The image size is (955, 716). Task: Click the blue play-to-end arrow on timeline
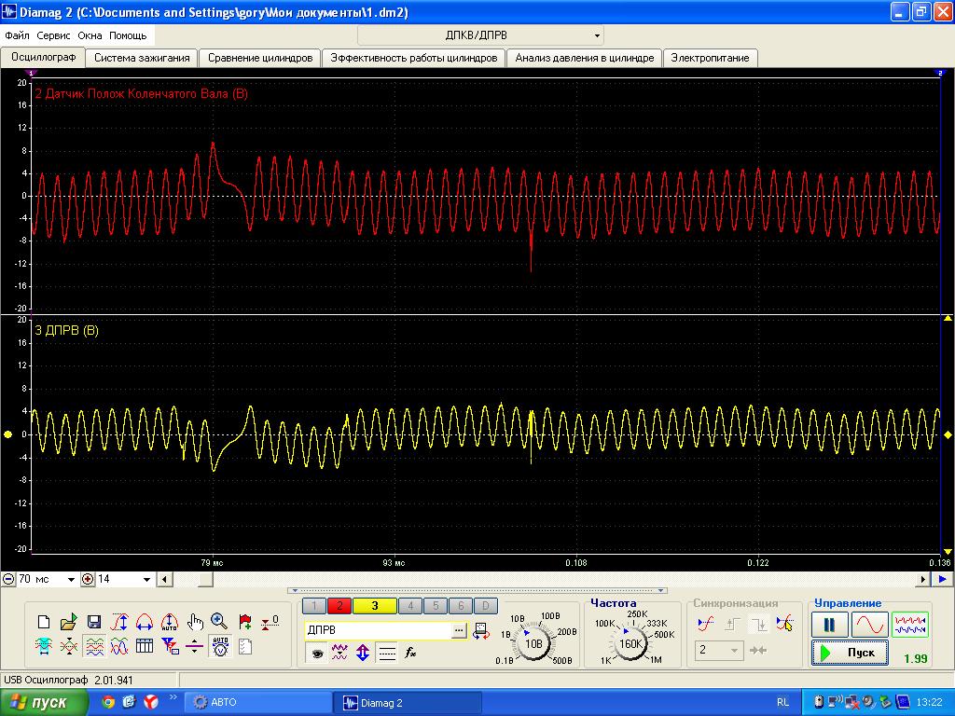(942, 580)
